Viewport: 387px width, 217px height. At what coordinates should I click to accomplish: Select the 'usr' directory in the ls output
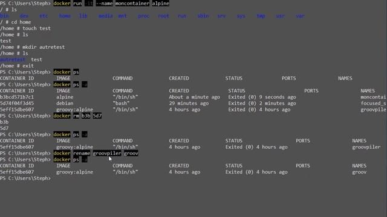(x=281, y=16)
